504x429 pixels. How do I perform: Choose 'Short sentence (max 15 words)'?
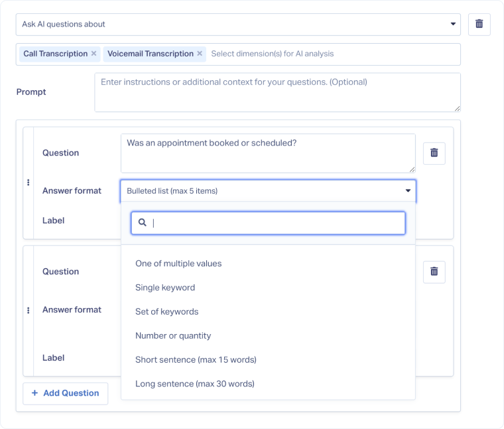tap(196, 359)
